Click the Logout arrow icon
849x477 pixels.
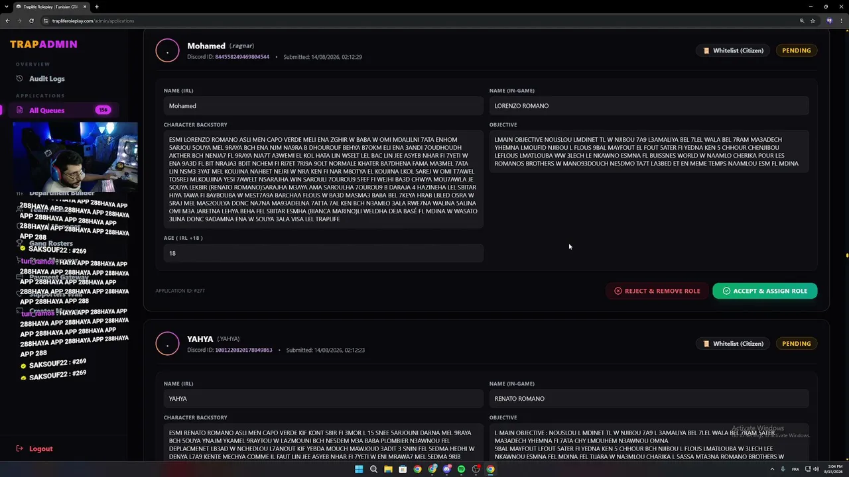click(x=19, y=449)
